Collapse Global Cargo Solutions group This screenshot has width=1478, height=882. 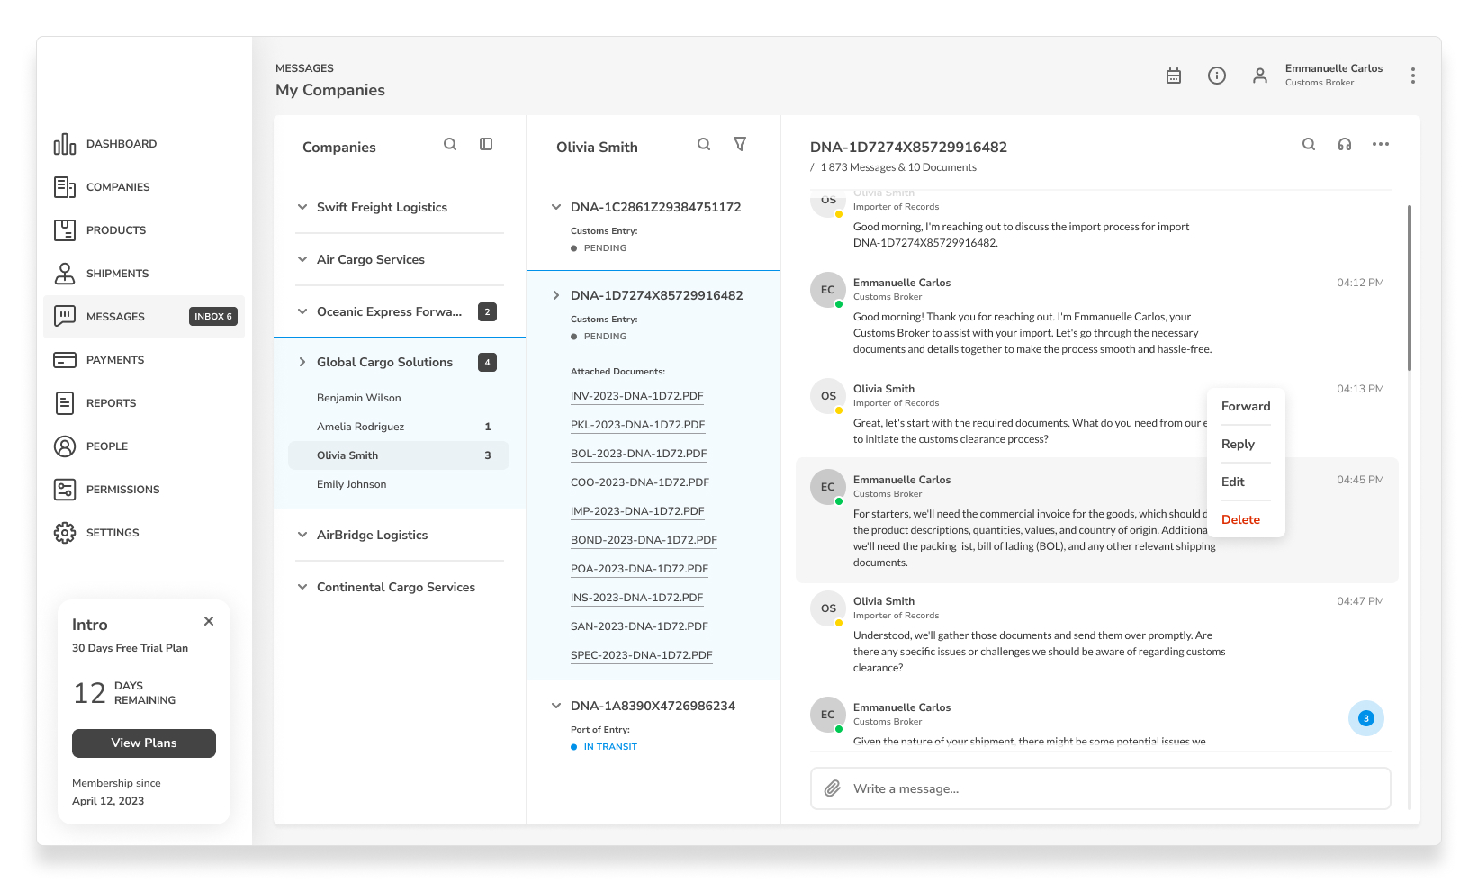302,362
